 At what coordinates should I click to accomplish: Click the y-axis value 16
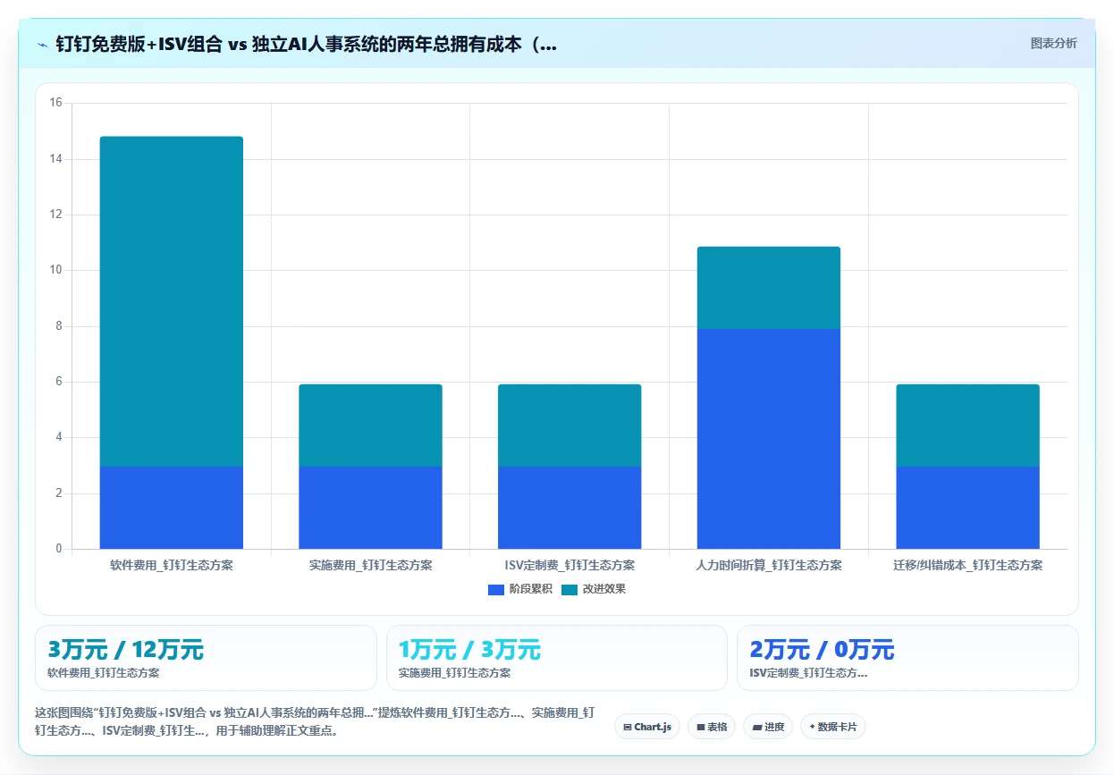55,103
